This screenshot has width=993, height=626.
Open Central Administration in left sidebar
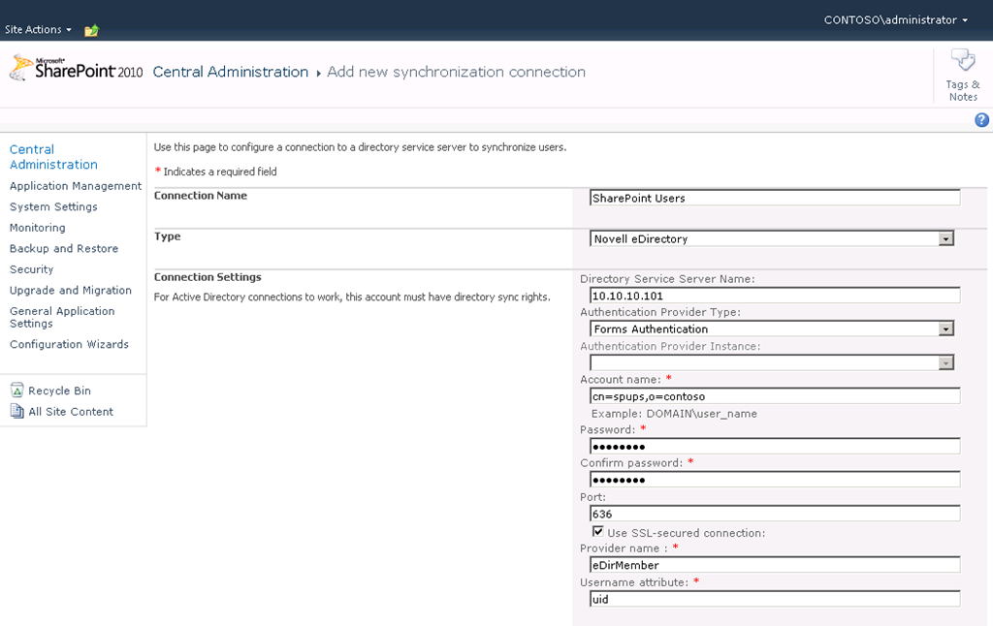[x=54, y=157]
